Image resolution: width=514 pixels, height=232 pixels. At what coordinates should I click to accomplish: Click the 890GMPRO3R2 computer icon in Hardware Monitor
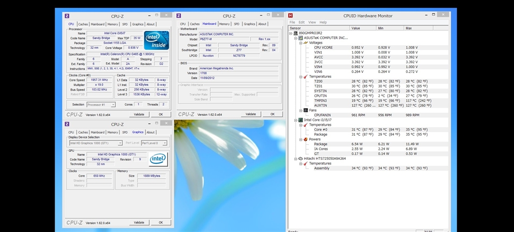(x=295, y=33)
